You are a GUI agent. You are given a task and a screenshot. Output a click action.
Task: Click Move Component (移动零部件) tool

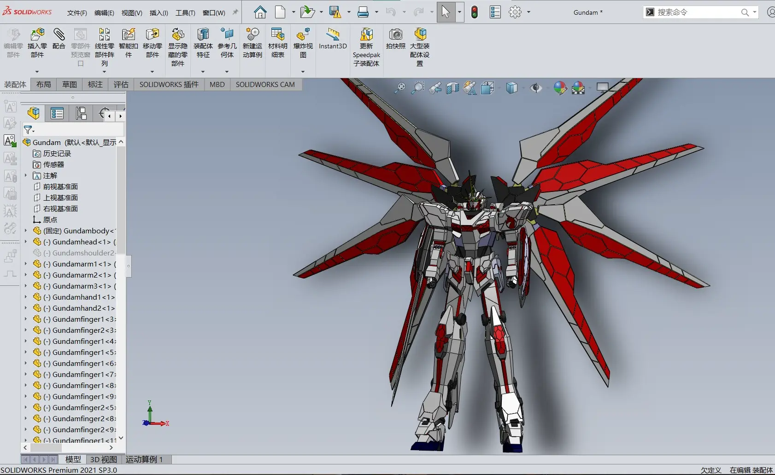tap(153, 43)
